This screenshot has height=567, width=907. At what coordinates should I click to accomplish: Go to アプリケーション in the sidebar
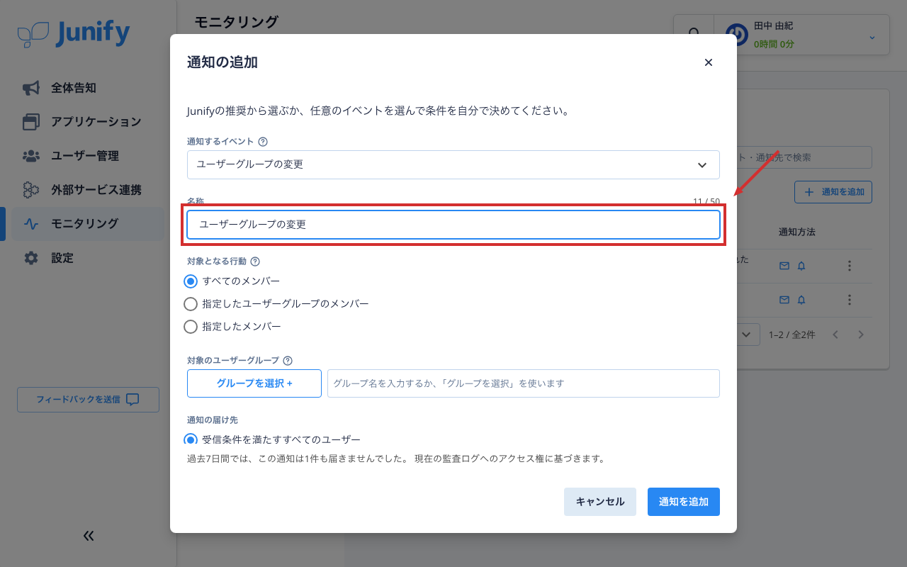click(88, 122)
